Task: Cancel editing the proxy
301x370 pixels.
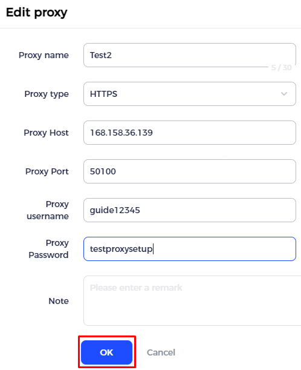Action: pos(161,352)
